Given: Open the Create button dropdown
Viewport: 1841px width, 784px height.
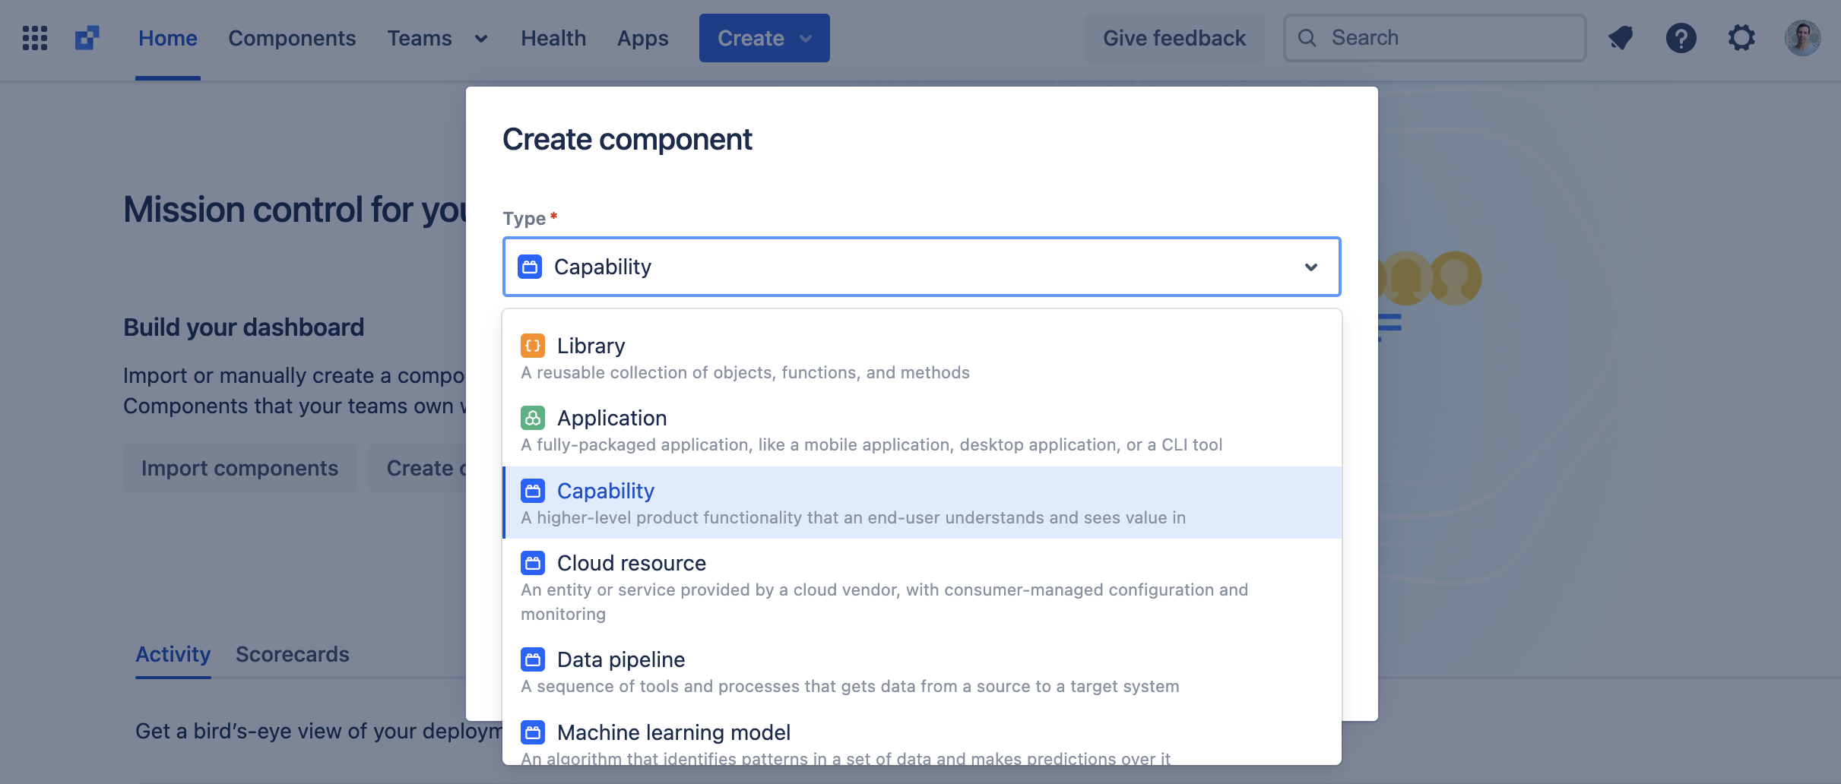Looking at the screenshot, I should point(765,38).
